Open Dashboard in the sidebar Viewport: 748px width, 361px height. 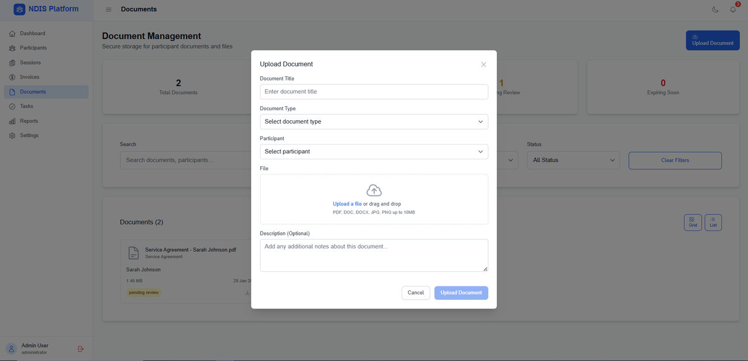point(46,33)
